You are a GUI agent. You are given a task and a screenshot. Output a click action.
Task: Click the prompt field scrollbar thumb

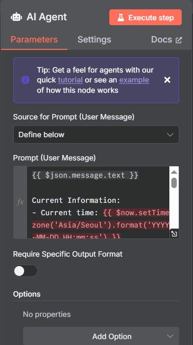pyautogui.click(x=174, y=183)
